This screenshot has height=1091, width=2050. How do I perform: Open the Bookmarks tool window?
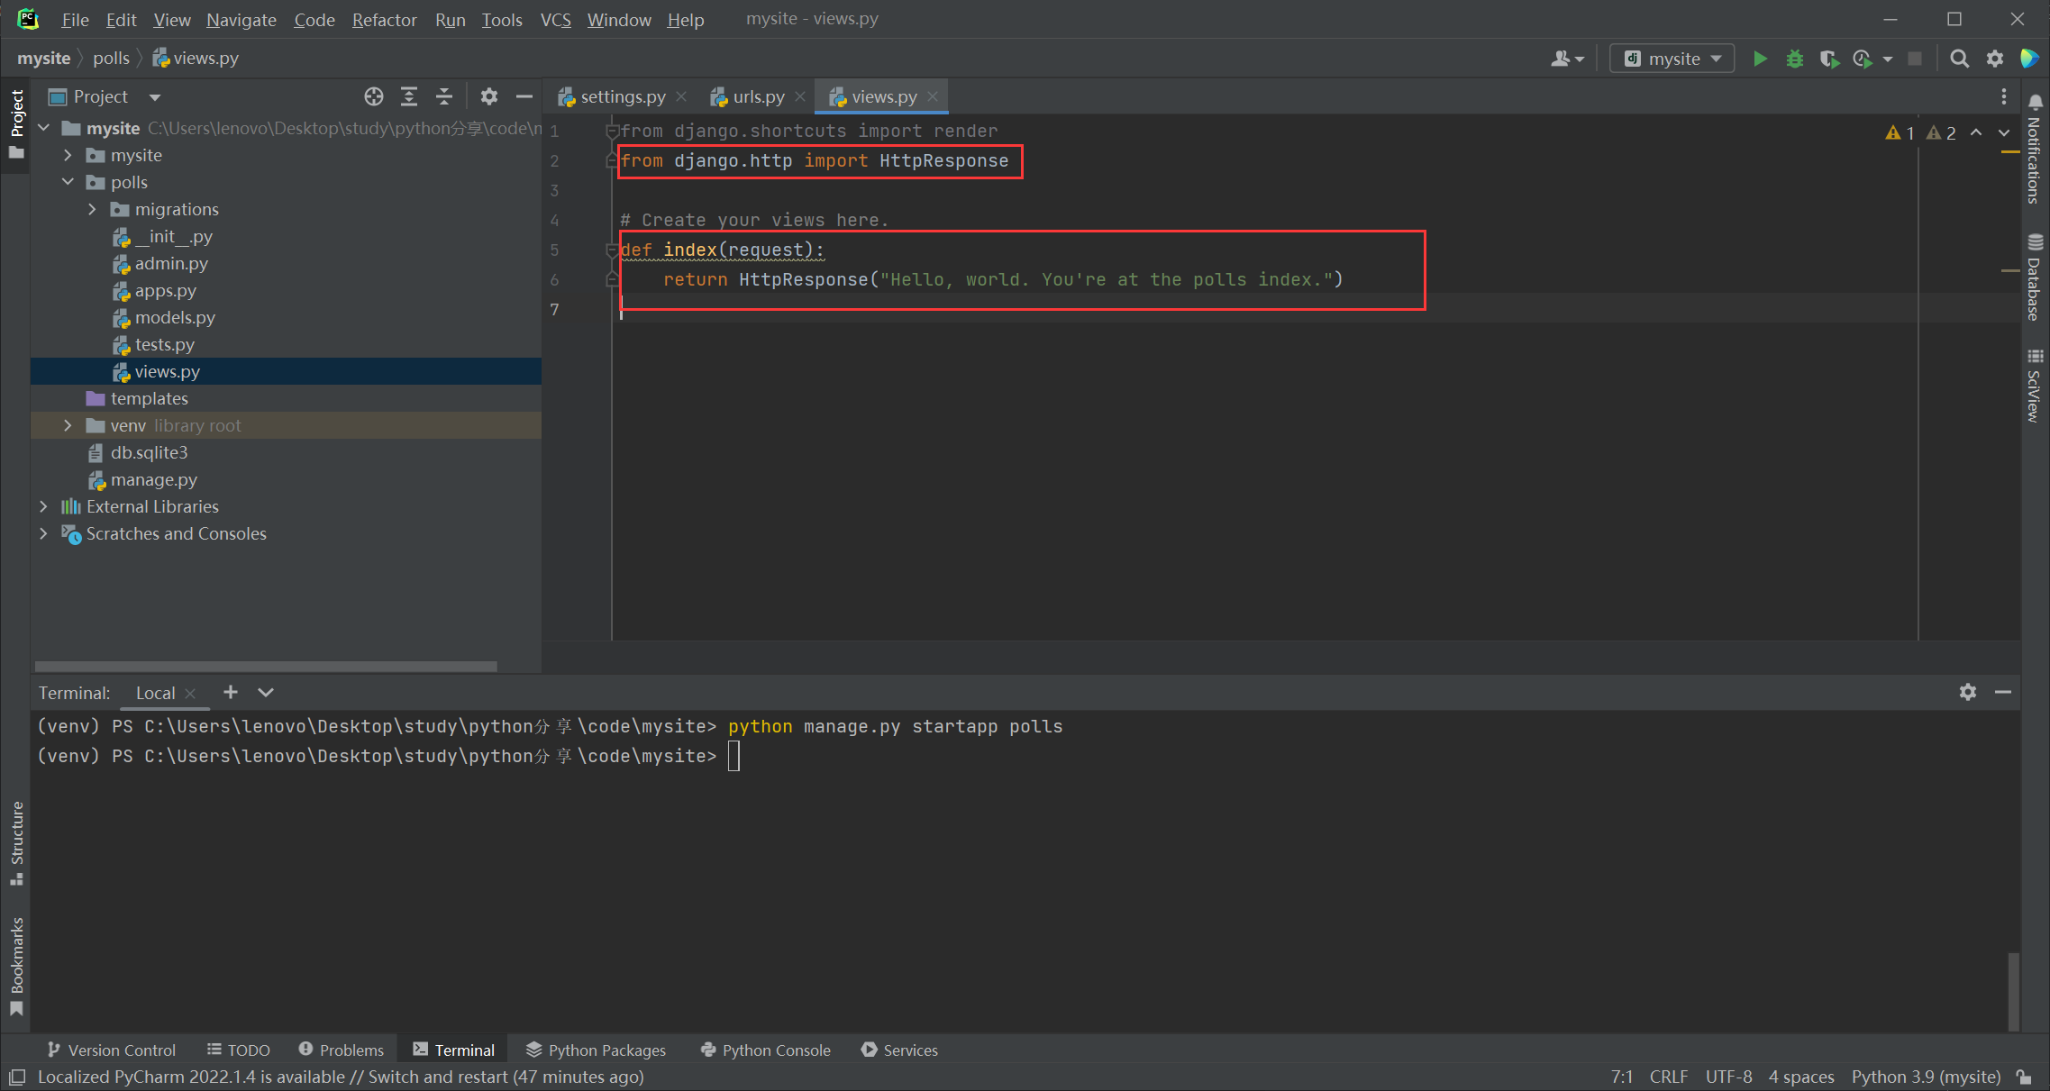(16, 966)
